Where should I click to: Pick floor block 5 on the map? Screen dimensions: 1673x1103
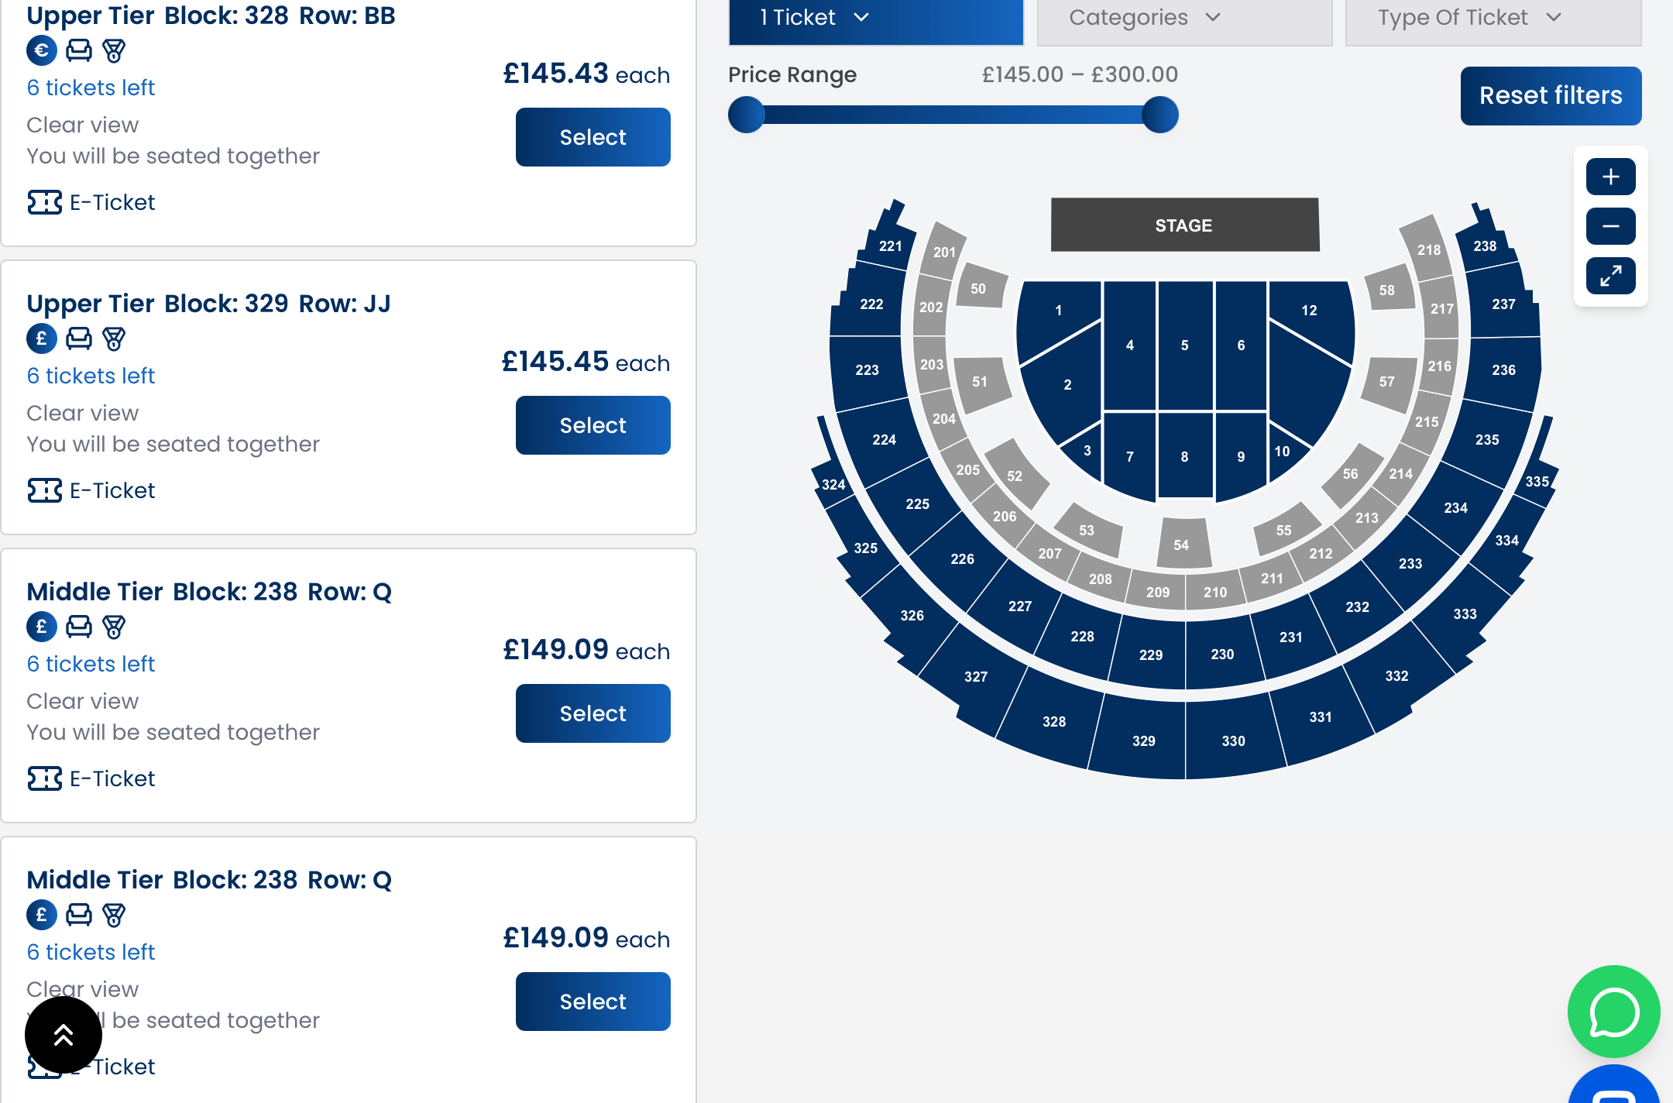pos(1184,345)
